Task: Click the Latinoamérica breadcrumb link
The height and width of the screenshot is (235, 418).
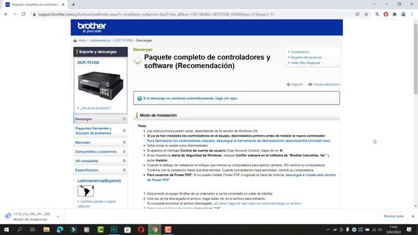Action: point(100,40)
